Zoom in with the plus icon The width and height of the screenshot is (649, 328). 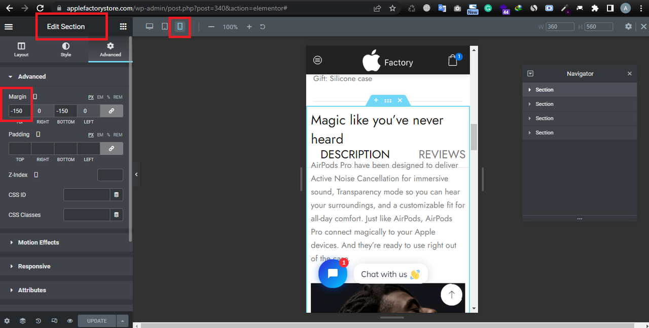coord(249,27)
